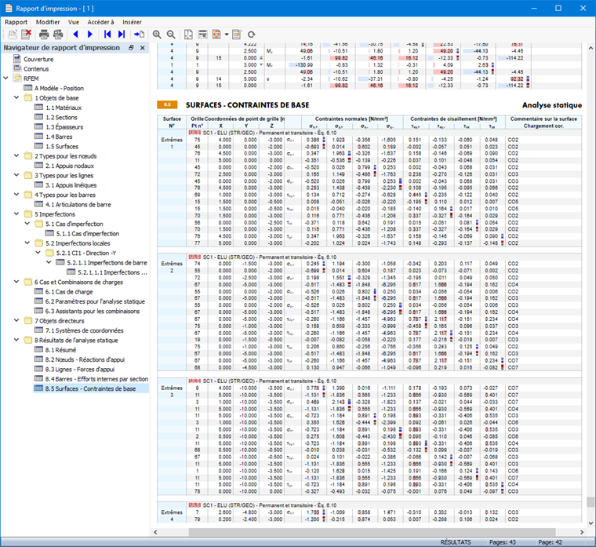Select 8.1 Résumé in the navigator

coord(60,349)
